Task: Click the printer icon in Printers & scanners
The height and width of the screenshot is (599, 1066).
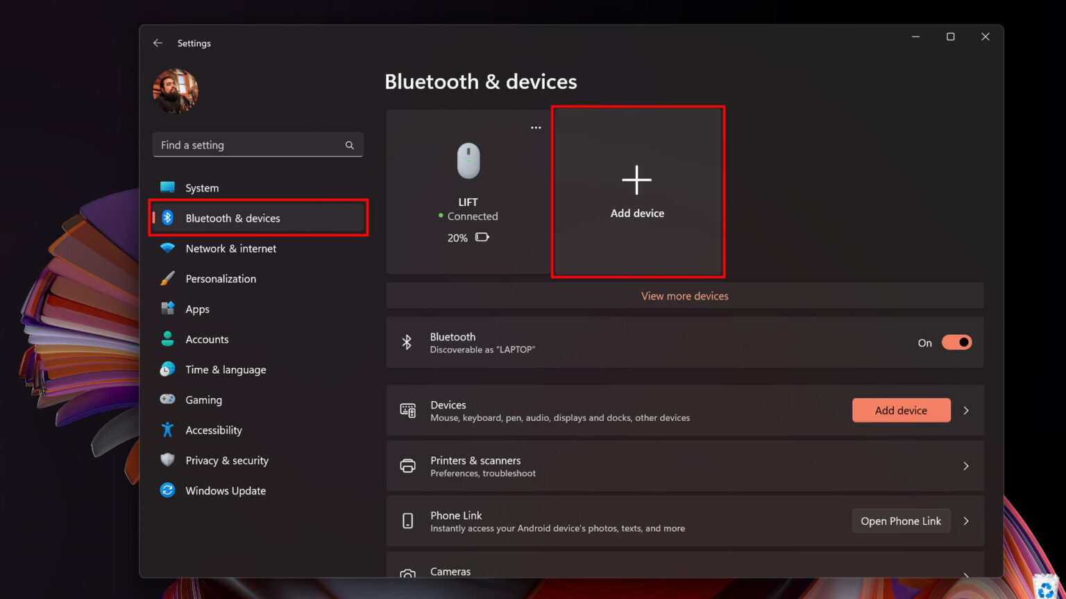Action: 409,465
